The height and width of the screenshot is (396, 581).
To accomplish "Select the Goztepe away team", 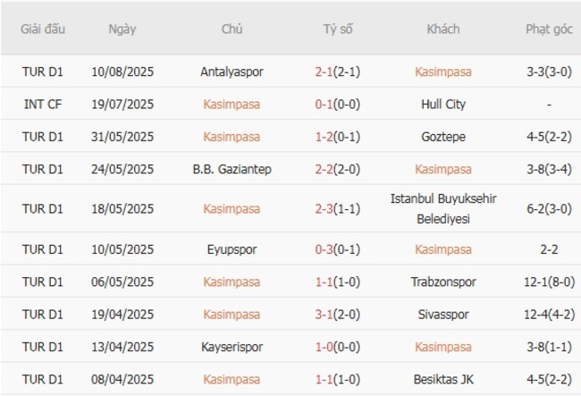I will pos(442,137).
